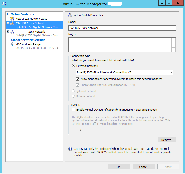185x174 pixels.
Task: Expand the 192.168.1.xxx Network tree node
Action: pyautogui.click(x=8, y=23)
